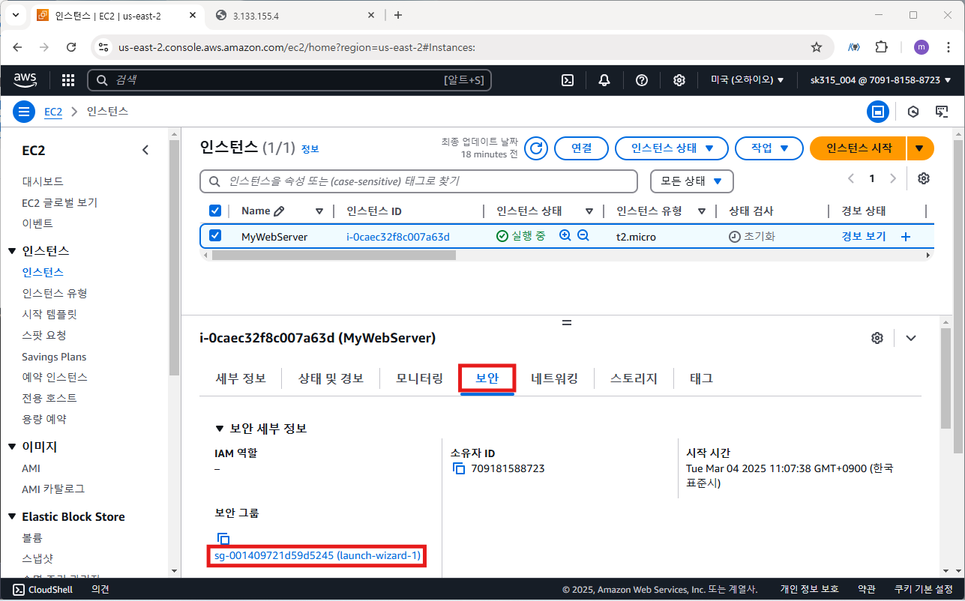This screenshot has width=965, height=601.
Task: Toggle the select-all instances checkbox
Action: (x=215, y=211)
